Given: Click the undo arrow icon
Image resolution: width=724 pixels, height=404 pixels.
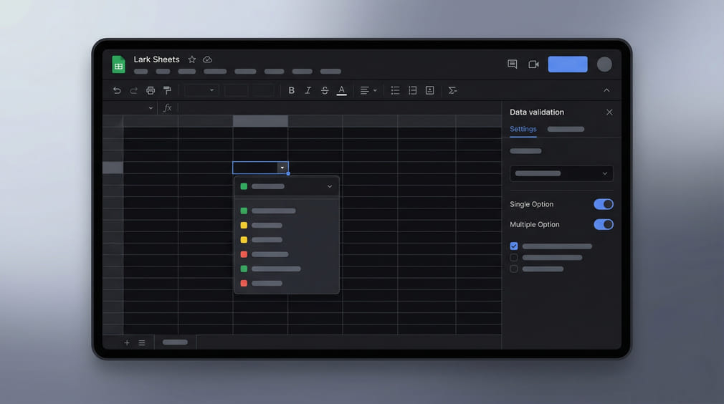Looking at the screenshot, I should point(117,90).
